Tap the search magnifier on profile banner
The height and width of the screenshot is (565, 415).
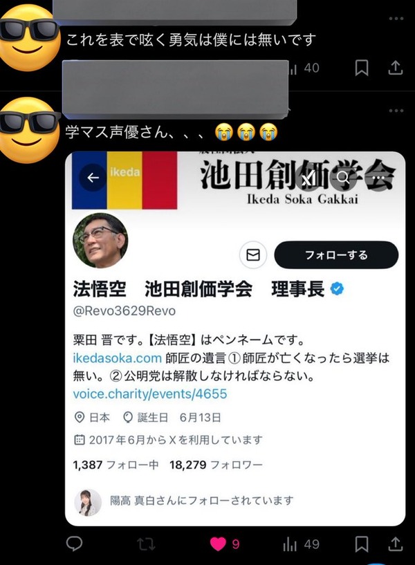point(343,177)
